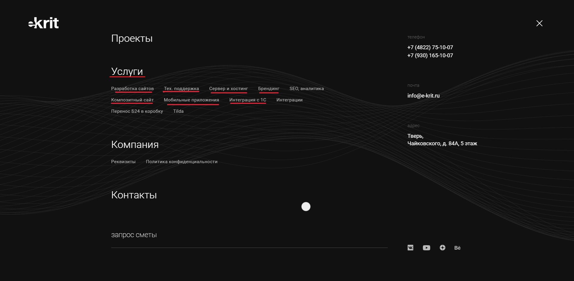Open the VK social icon
The image size is (574, 281).
click(410, 248)
